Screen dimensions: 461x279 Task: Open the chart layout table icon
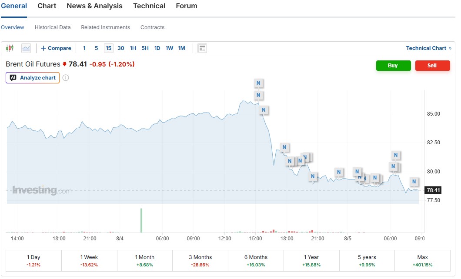click(x=202, y=48)
